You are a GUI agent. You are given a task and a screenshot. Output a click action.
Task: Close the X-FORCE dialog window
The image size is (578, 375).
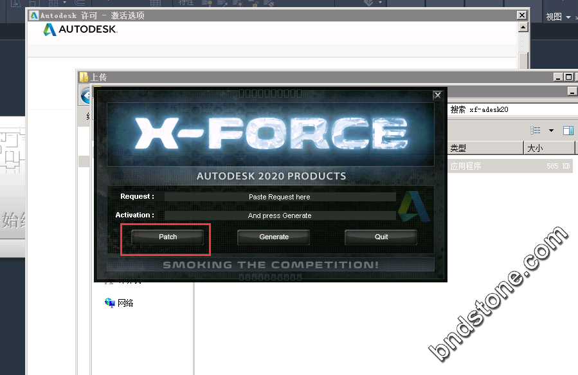click(437, 95)
